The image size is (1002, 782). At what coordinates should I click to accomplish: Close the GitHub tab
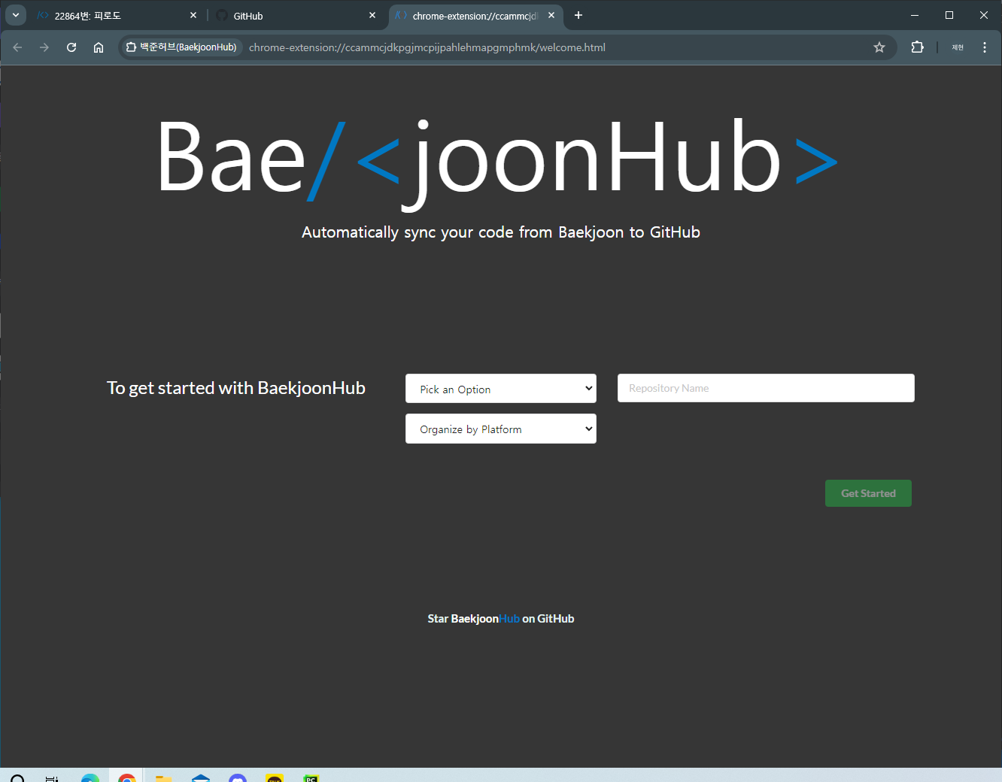(372, 15)
